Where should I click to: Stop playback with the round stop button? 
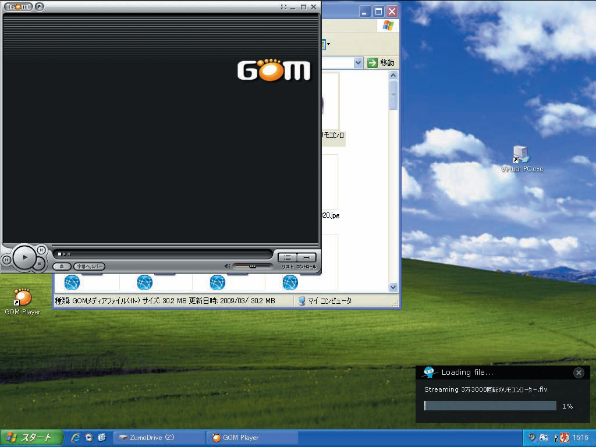(39, 264)
